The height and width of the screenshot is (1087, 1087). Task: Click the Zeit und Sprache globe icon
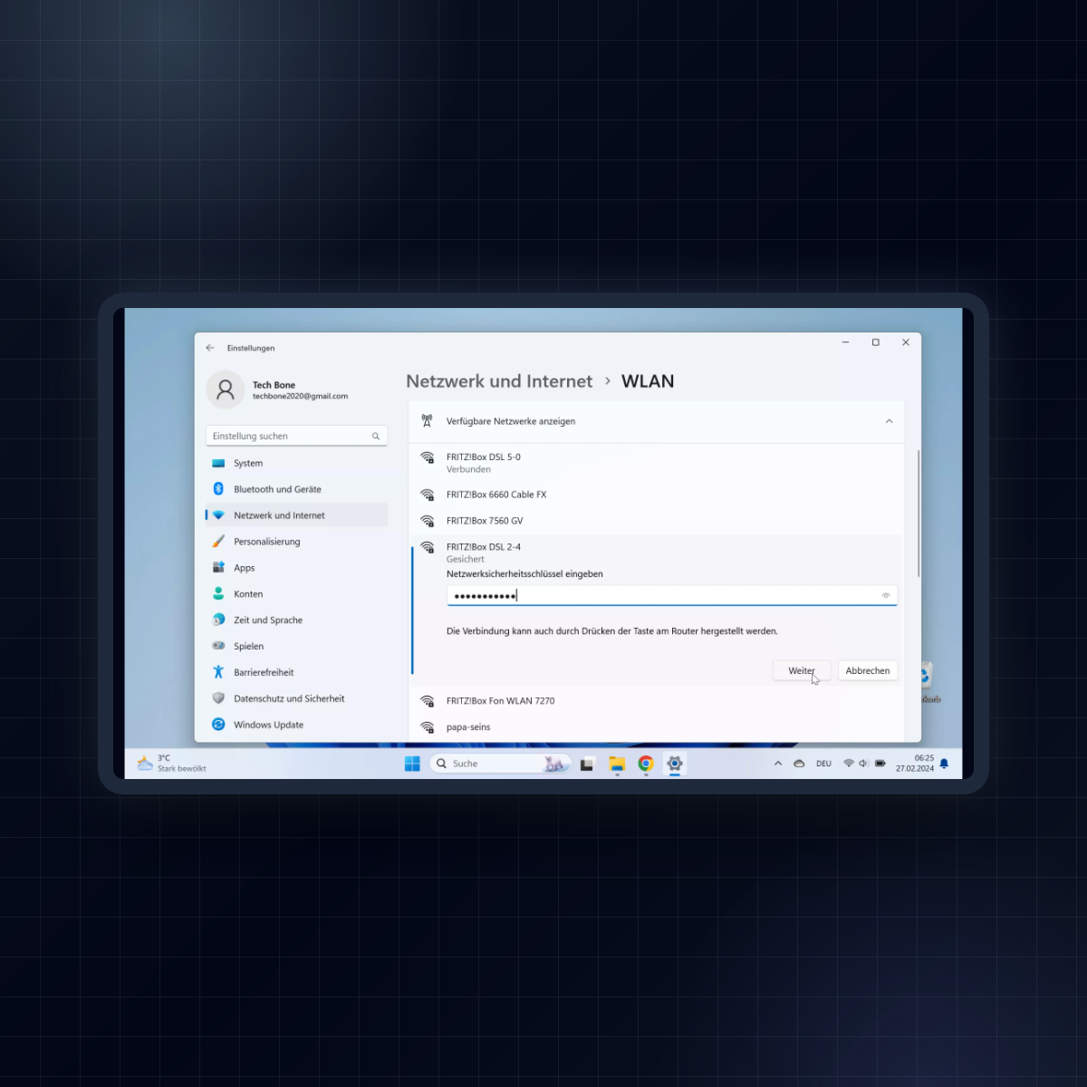coord(218,620)
